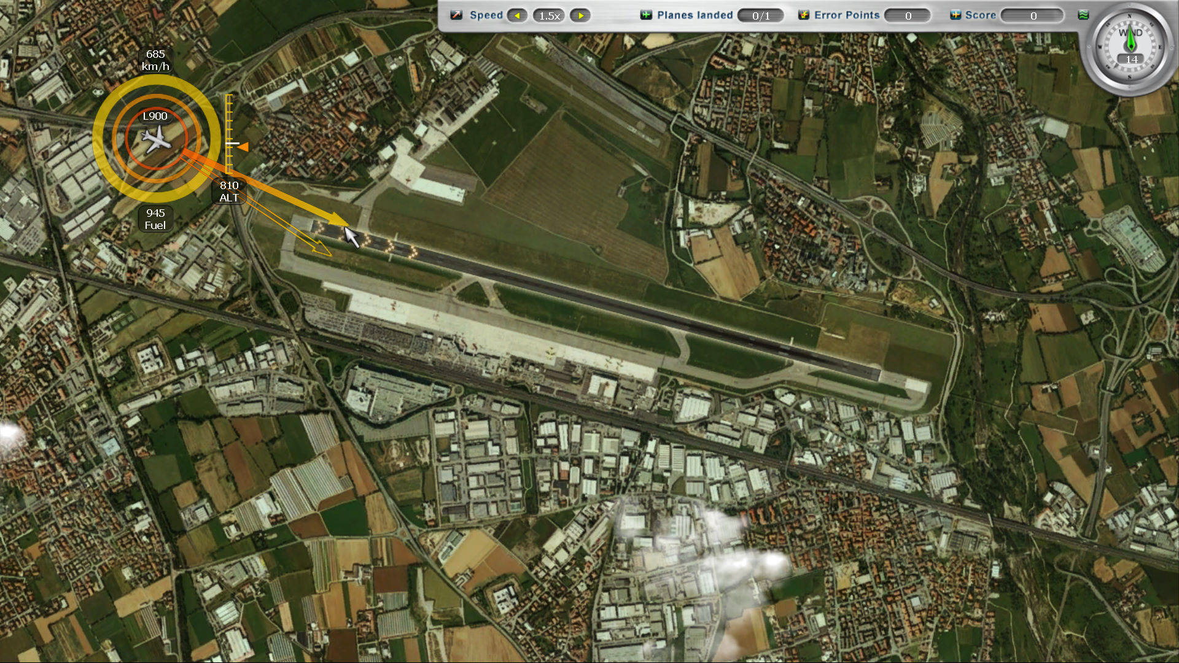Viewport: 1179px width, 663px height.
Task: Click the 945 Fuel label
Action: (x=155, y=219)
